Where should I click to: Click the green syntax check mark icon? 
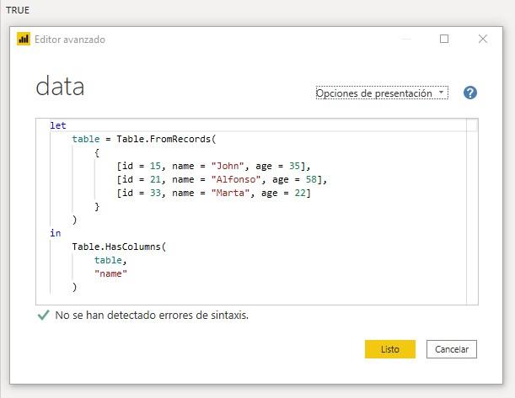tap(44, 316)
